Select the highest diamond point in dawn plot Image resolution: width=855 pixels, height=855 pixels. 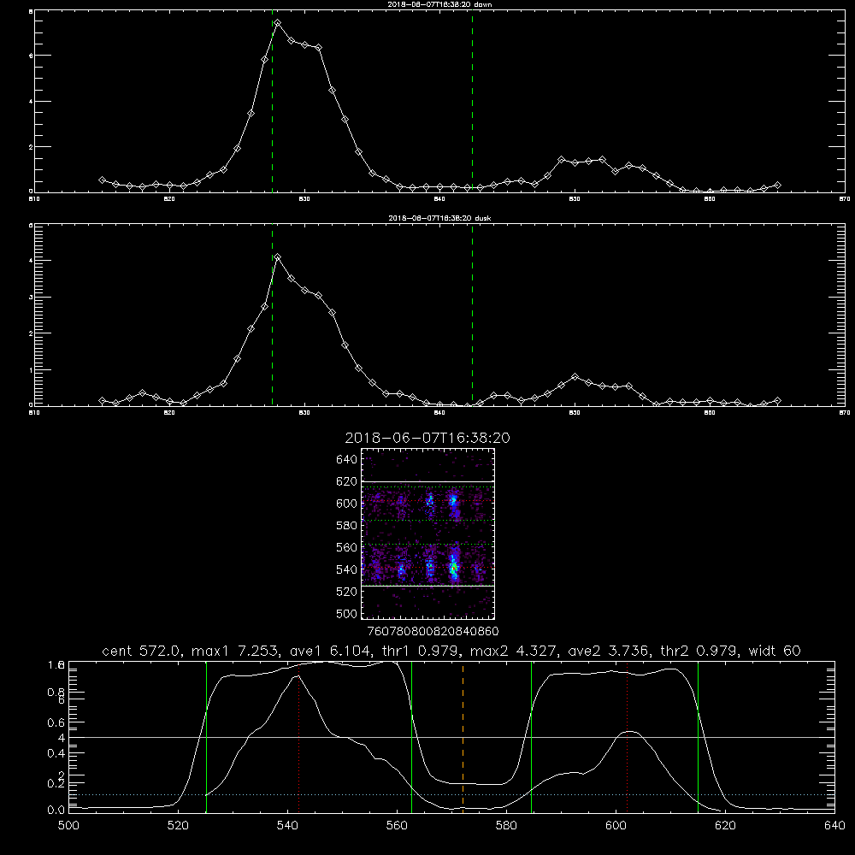pyautogui.click(x=278, y=23)
